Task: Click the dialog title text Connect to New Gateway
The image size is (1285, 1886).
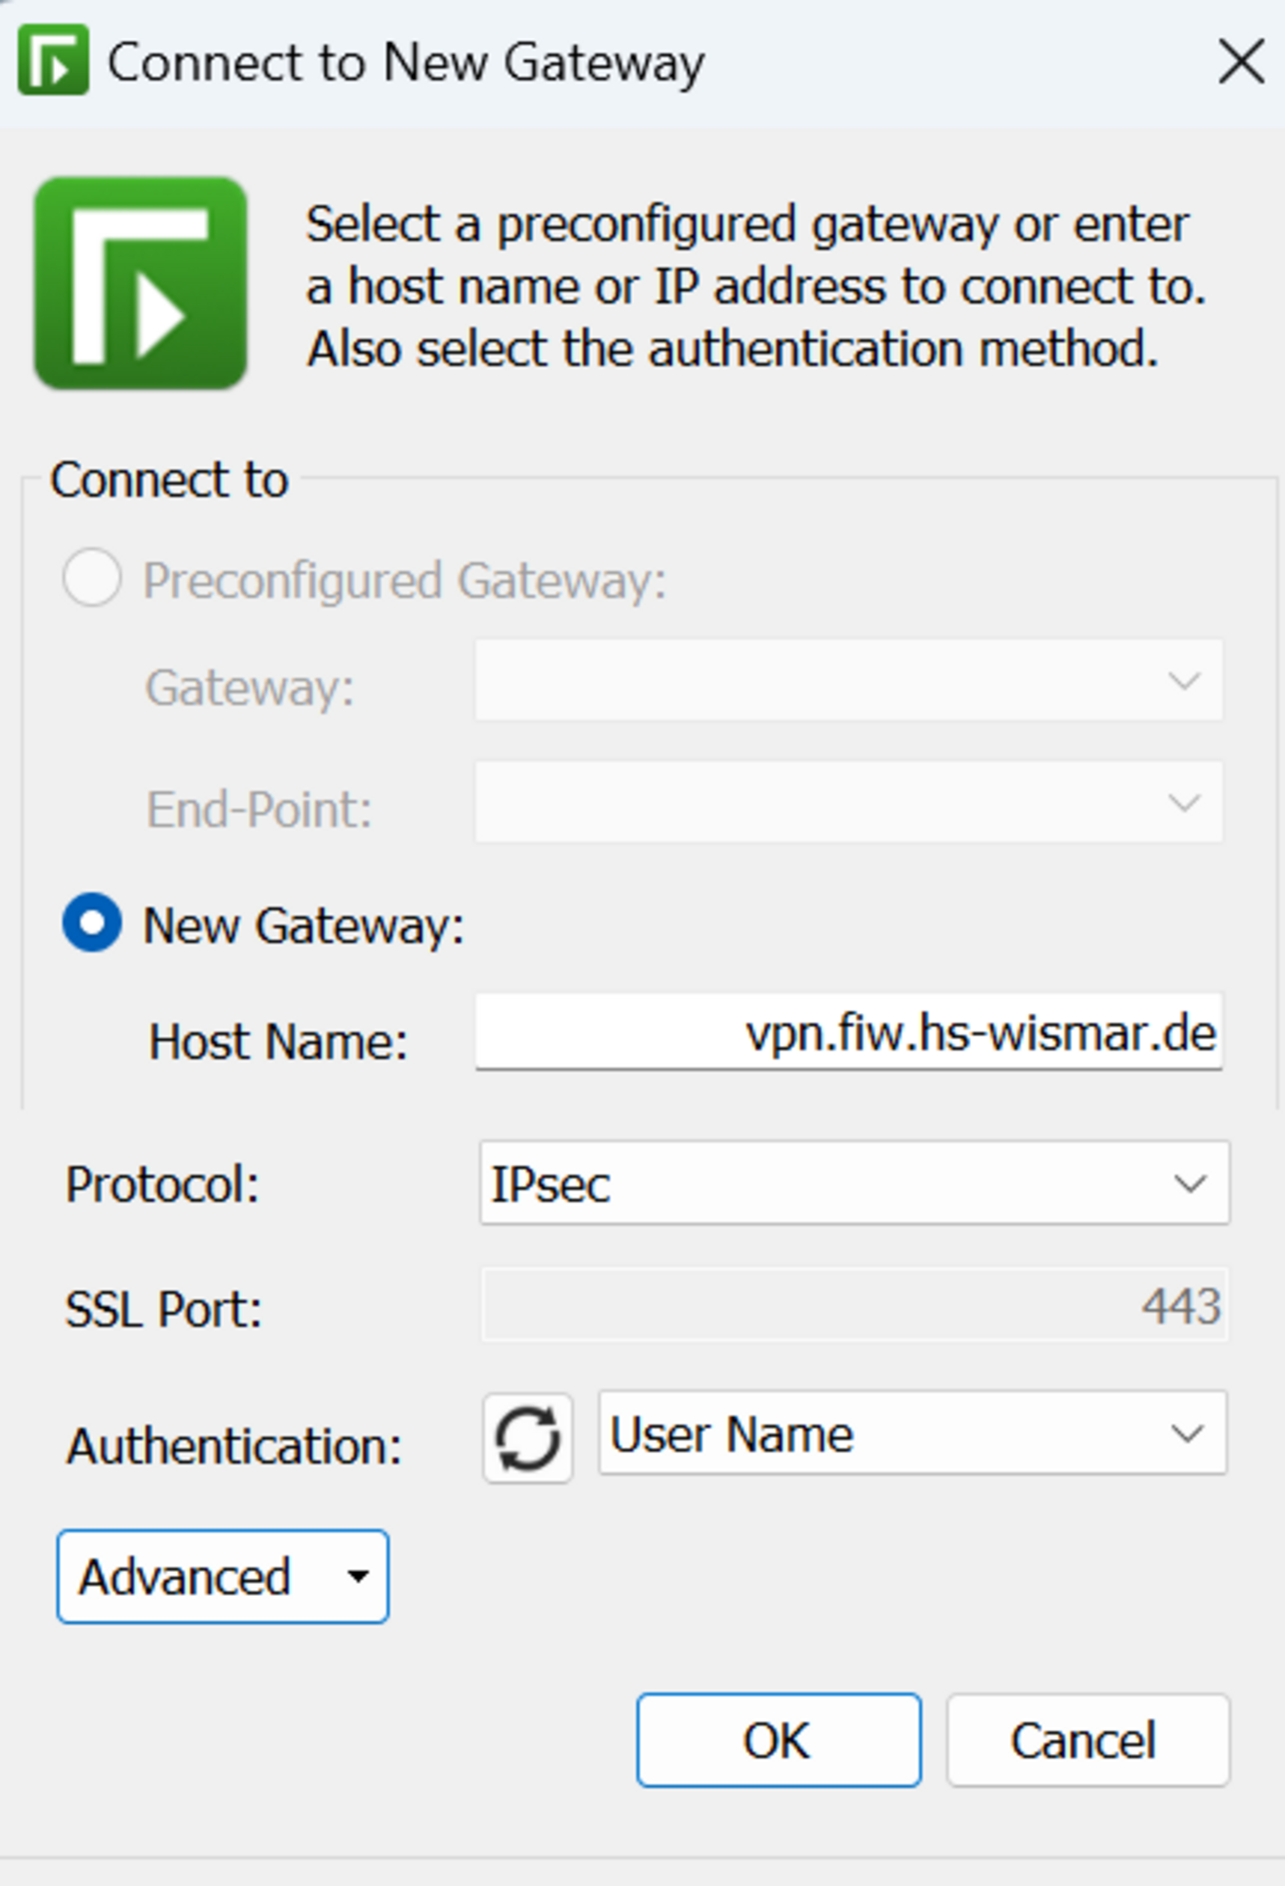Action: (407, 62)
